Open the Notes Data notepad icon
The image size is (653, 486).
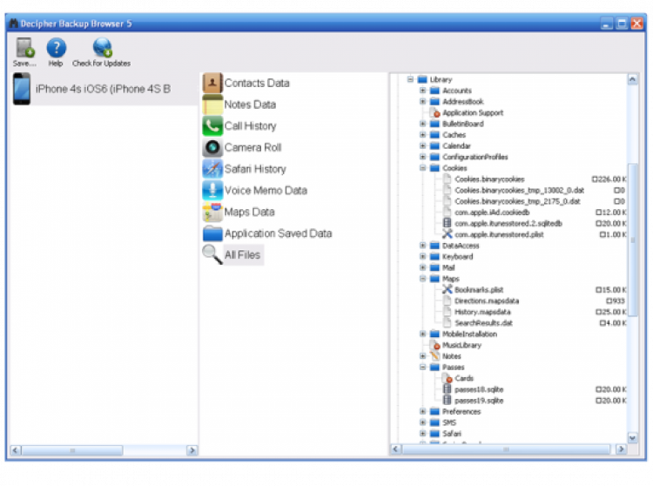(x=212, y=105)
